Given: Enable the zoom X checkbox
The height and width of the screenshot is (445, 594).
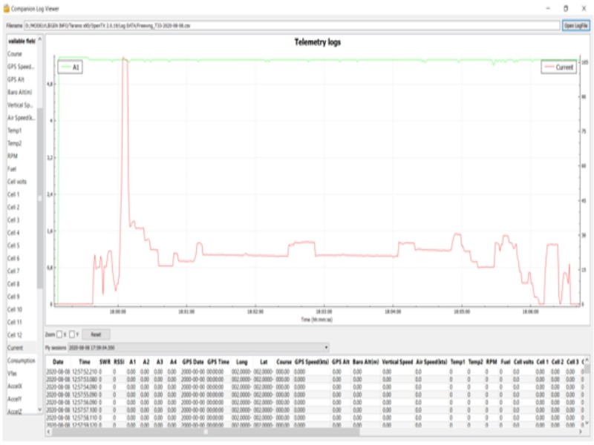Looking at the screenshot, I should (x=59, y=334).
